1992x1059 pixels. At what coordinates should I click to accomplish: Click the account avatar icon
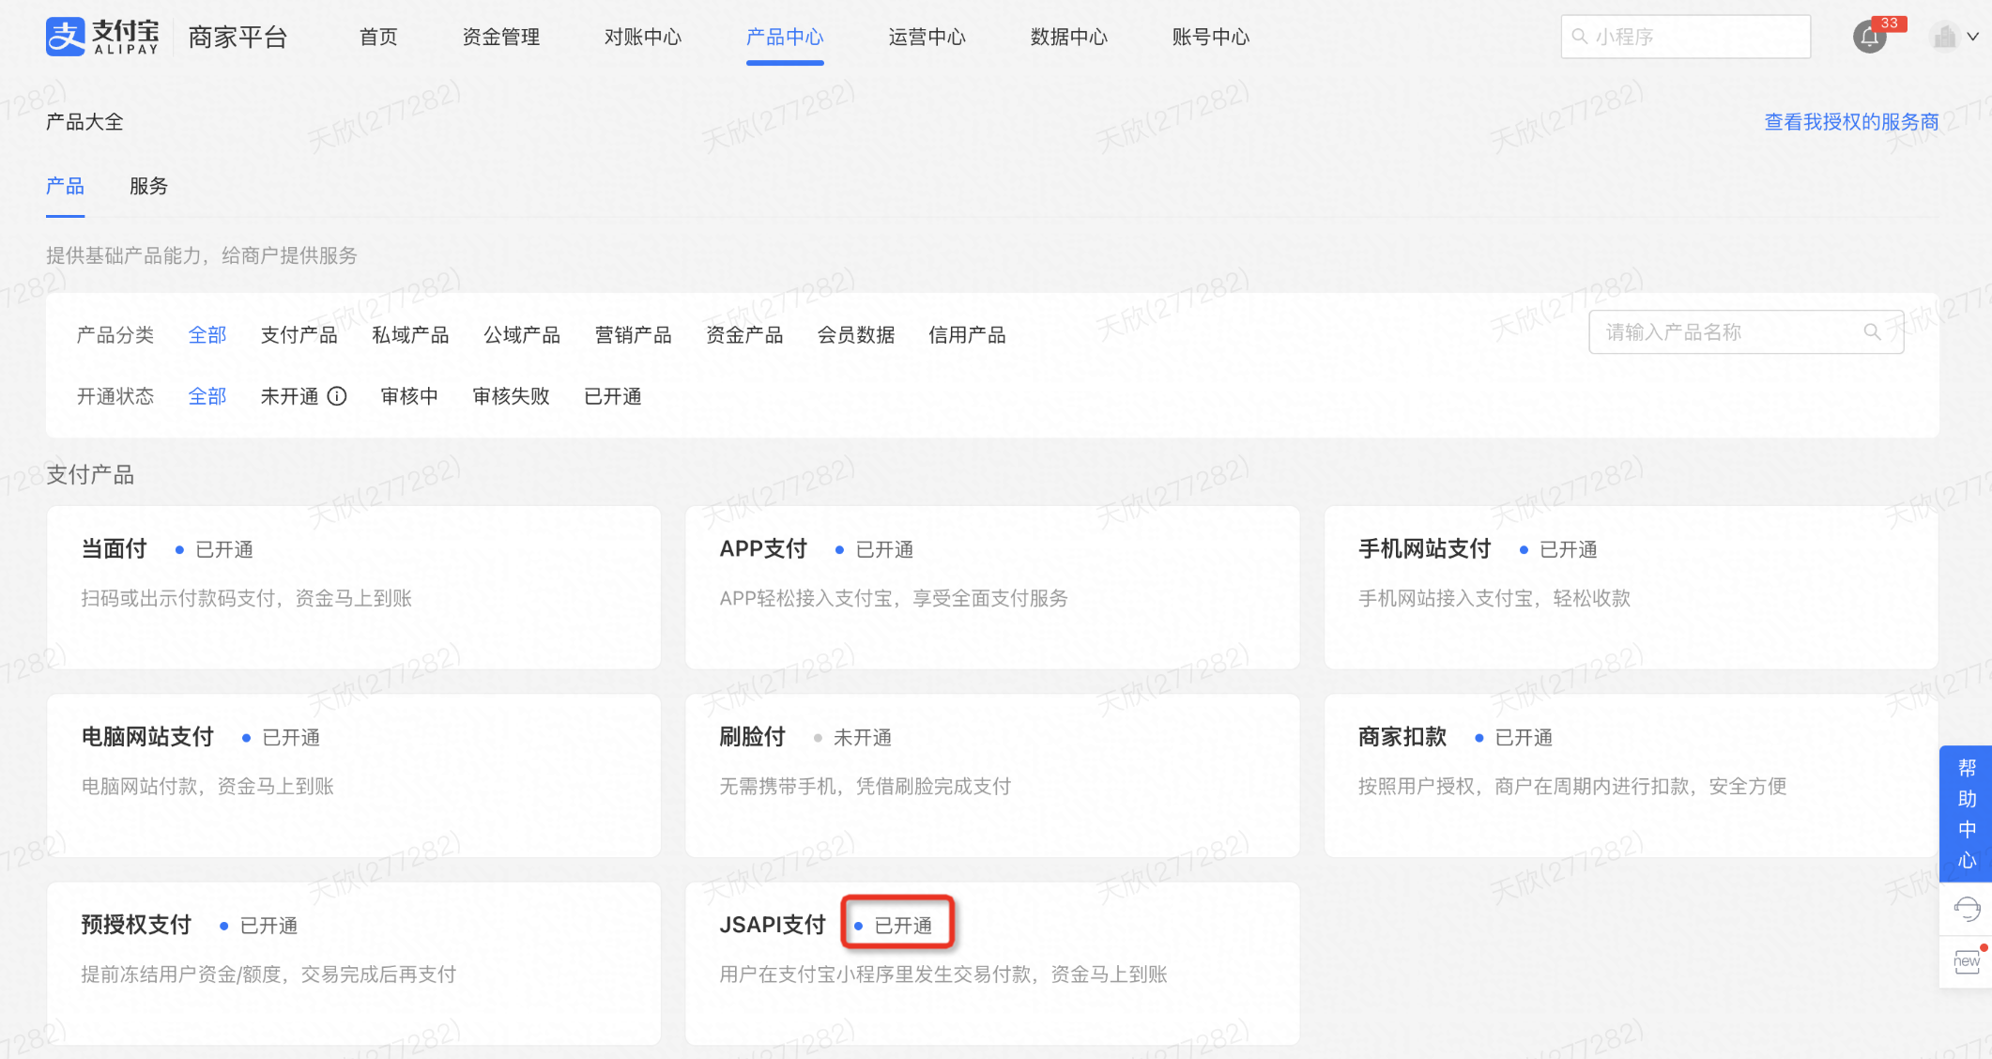tap(1946, 37)
